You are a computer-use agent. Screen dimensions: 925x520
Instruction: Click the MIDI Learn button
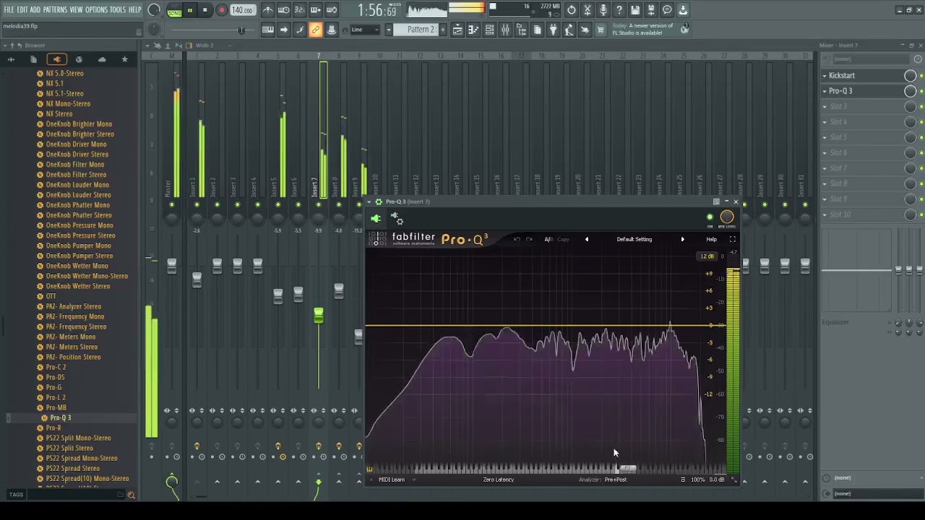pos(392,480)
